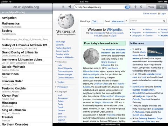Select twenty-one Lithuanian dukes row
This screenshot has height=126, width=168.
(x=26, y=61)
